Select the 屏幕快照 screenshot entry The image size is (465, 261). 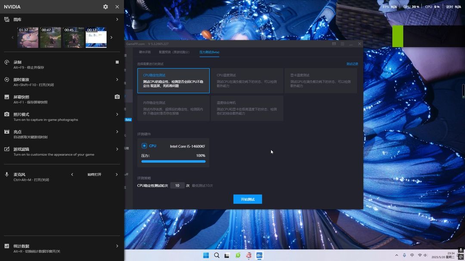click(62, 99)
